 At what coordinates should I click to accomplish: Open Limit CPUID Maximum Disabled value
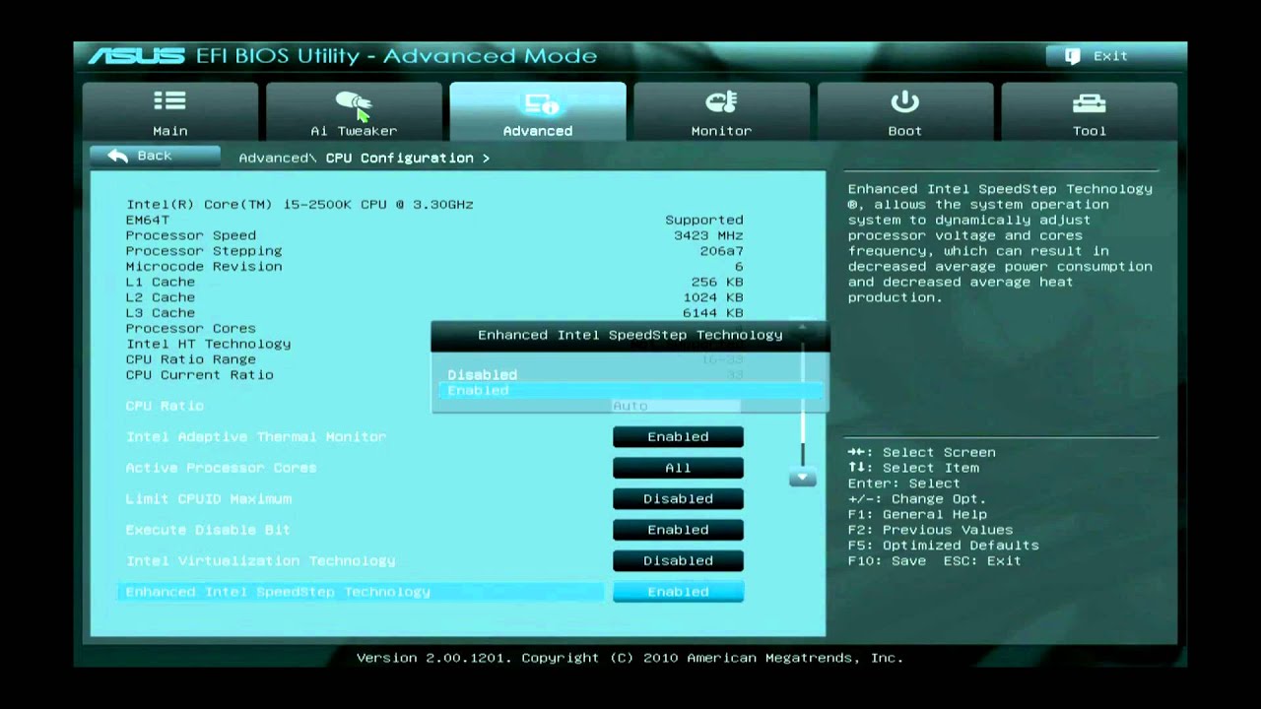pyautogui.click(x=678, y=498)
